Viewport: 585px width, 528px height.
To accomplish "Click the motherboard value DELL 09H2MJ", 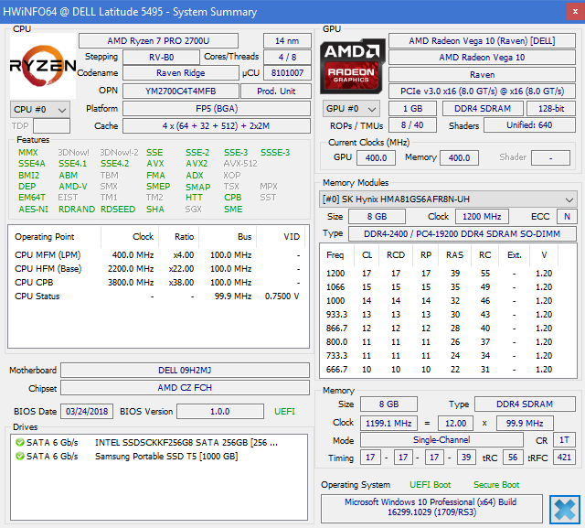I will coord(185,370).
